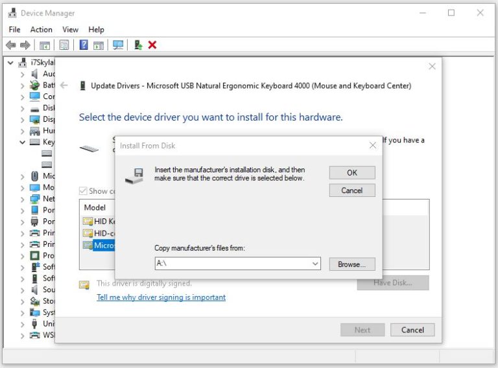Click the Properties sheet toolbar icon

click(x=64, y=45)
